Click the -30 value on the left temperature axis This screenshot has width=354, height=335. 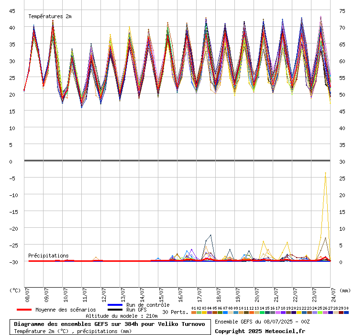13,262
